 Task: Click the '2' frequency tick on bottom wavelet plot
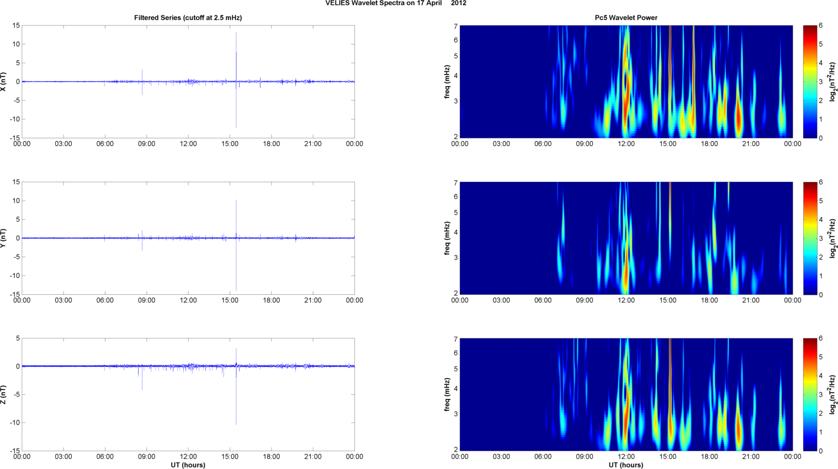click(x=456, y=450)
